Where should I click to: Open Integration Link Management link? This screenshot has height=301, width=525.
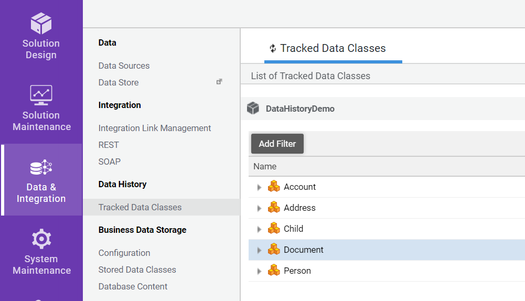[155, 128]
